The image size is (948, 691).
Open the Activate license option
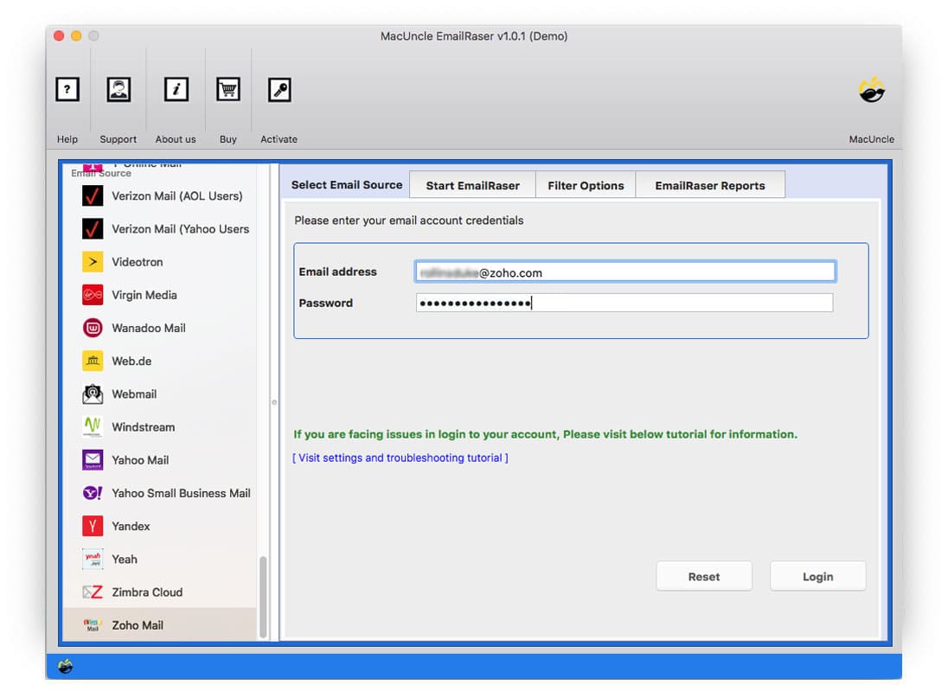coord(279,89)
